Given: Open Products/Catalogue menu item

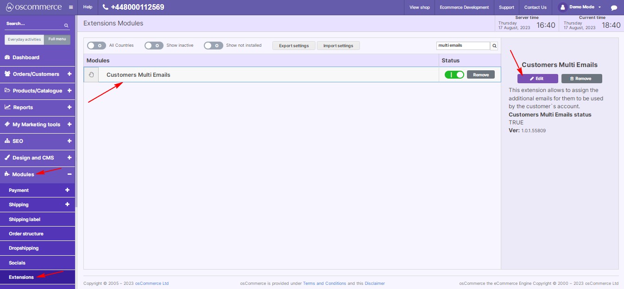Looking at the screenshot, I should (38, 91).
